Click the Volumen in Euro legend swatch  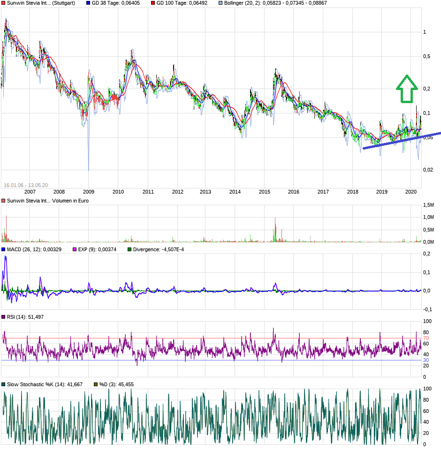point(3,201)
